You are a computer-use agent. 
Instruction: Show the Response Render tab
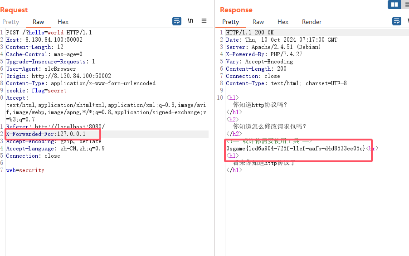312,22
